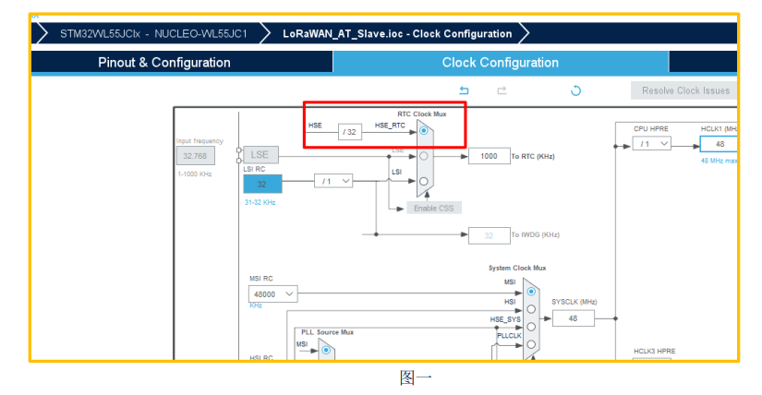The height and width of the screenshot is (395, 762).
Task: Click the System Clock Mux label
Action: pyautogui.click(x=517, y=268)
